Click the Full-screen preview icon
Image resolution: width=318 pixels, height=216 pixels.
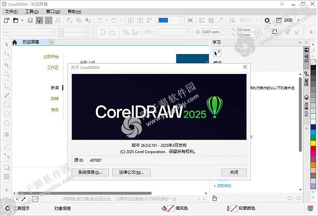190,20
